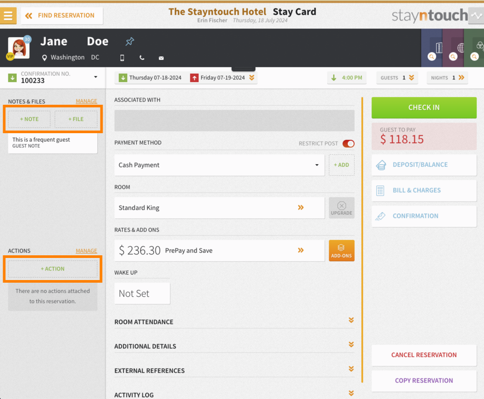Expand the stay dates chevron
Screen dimensions: 484x399
[x=252, y=77]
